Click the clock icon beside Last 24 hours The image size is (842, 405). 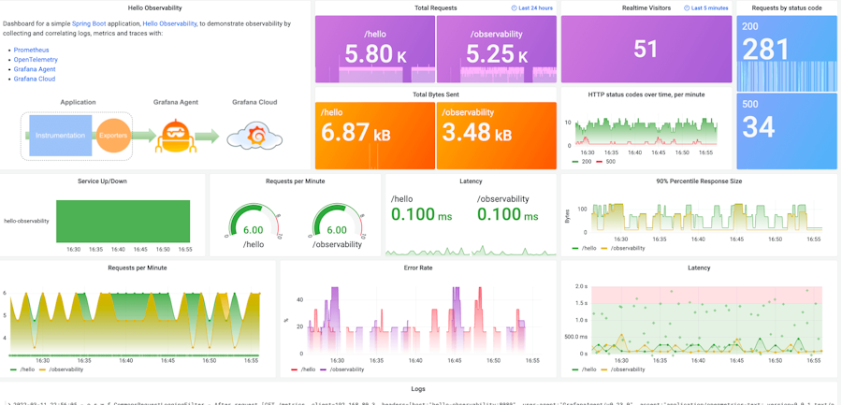point(514,8)
